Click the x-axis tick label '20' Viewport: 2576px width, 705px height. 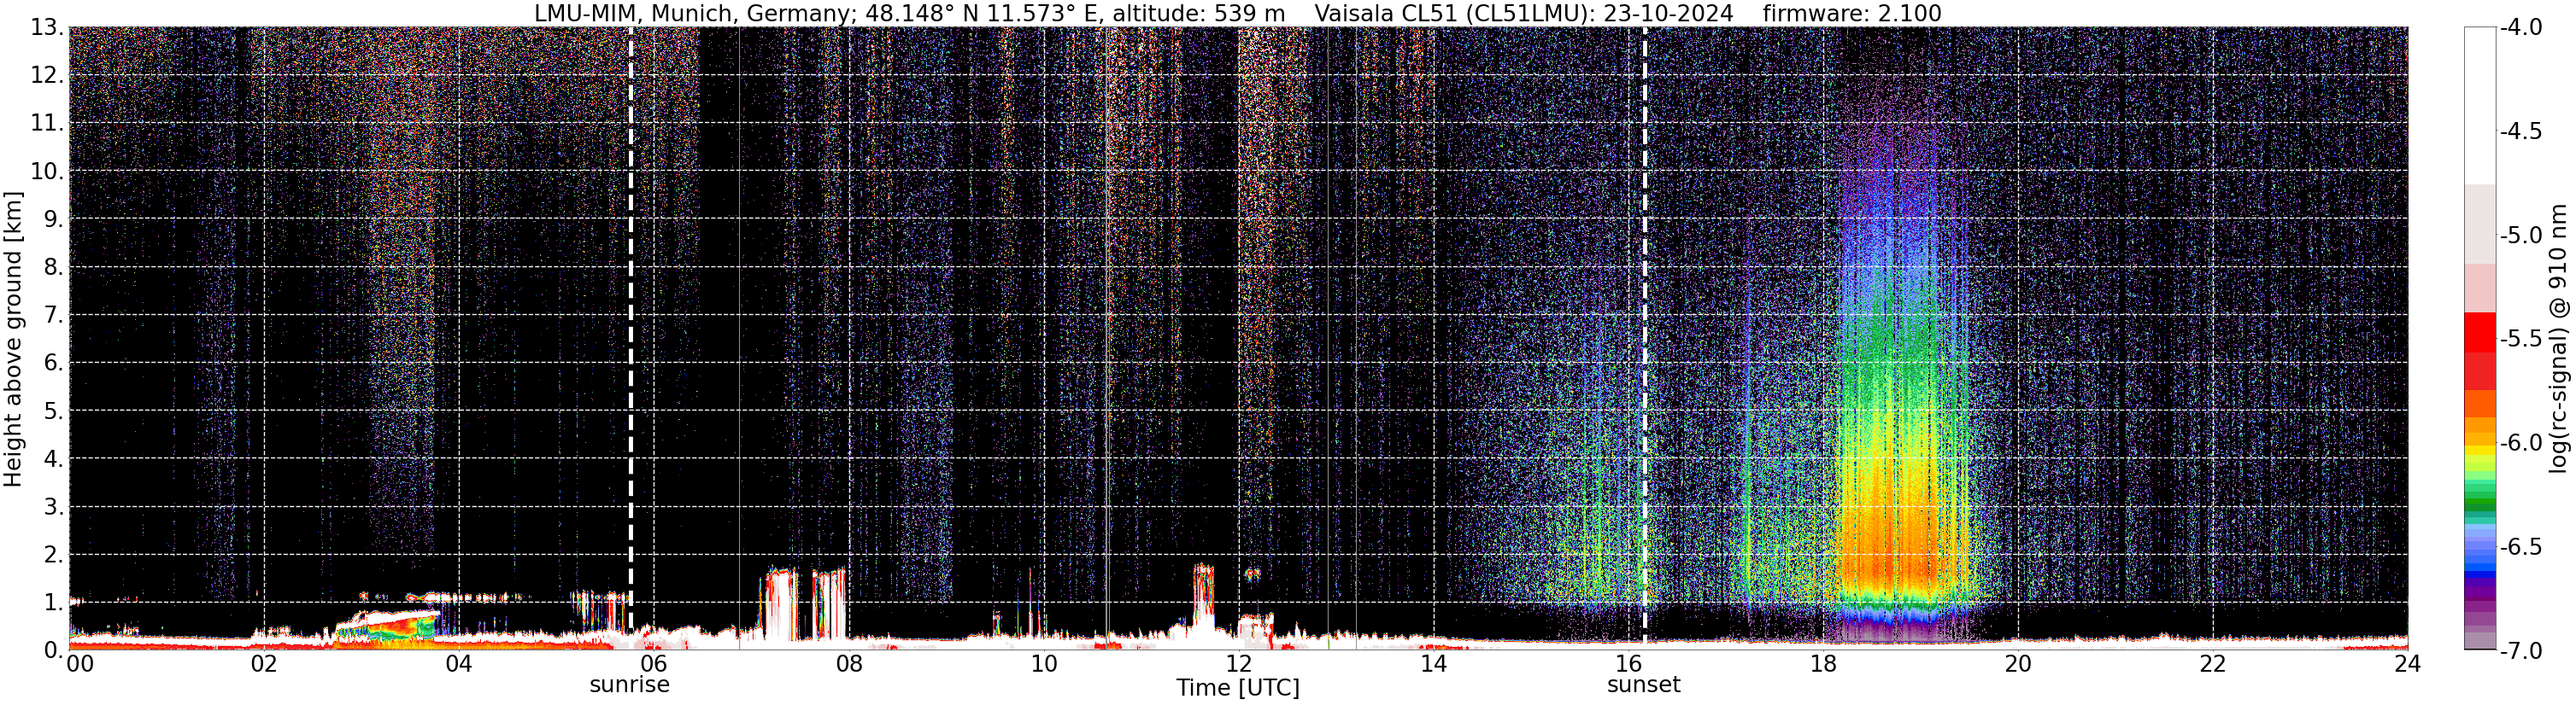[x=2018, y=664]
